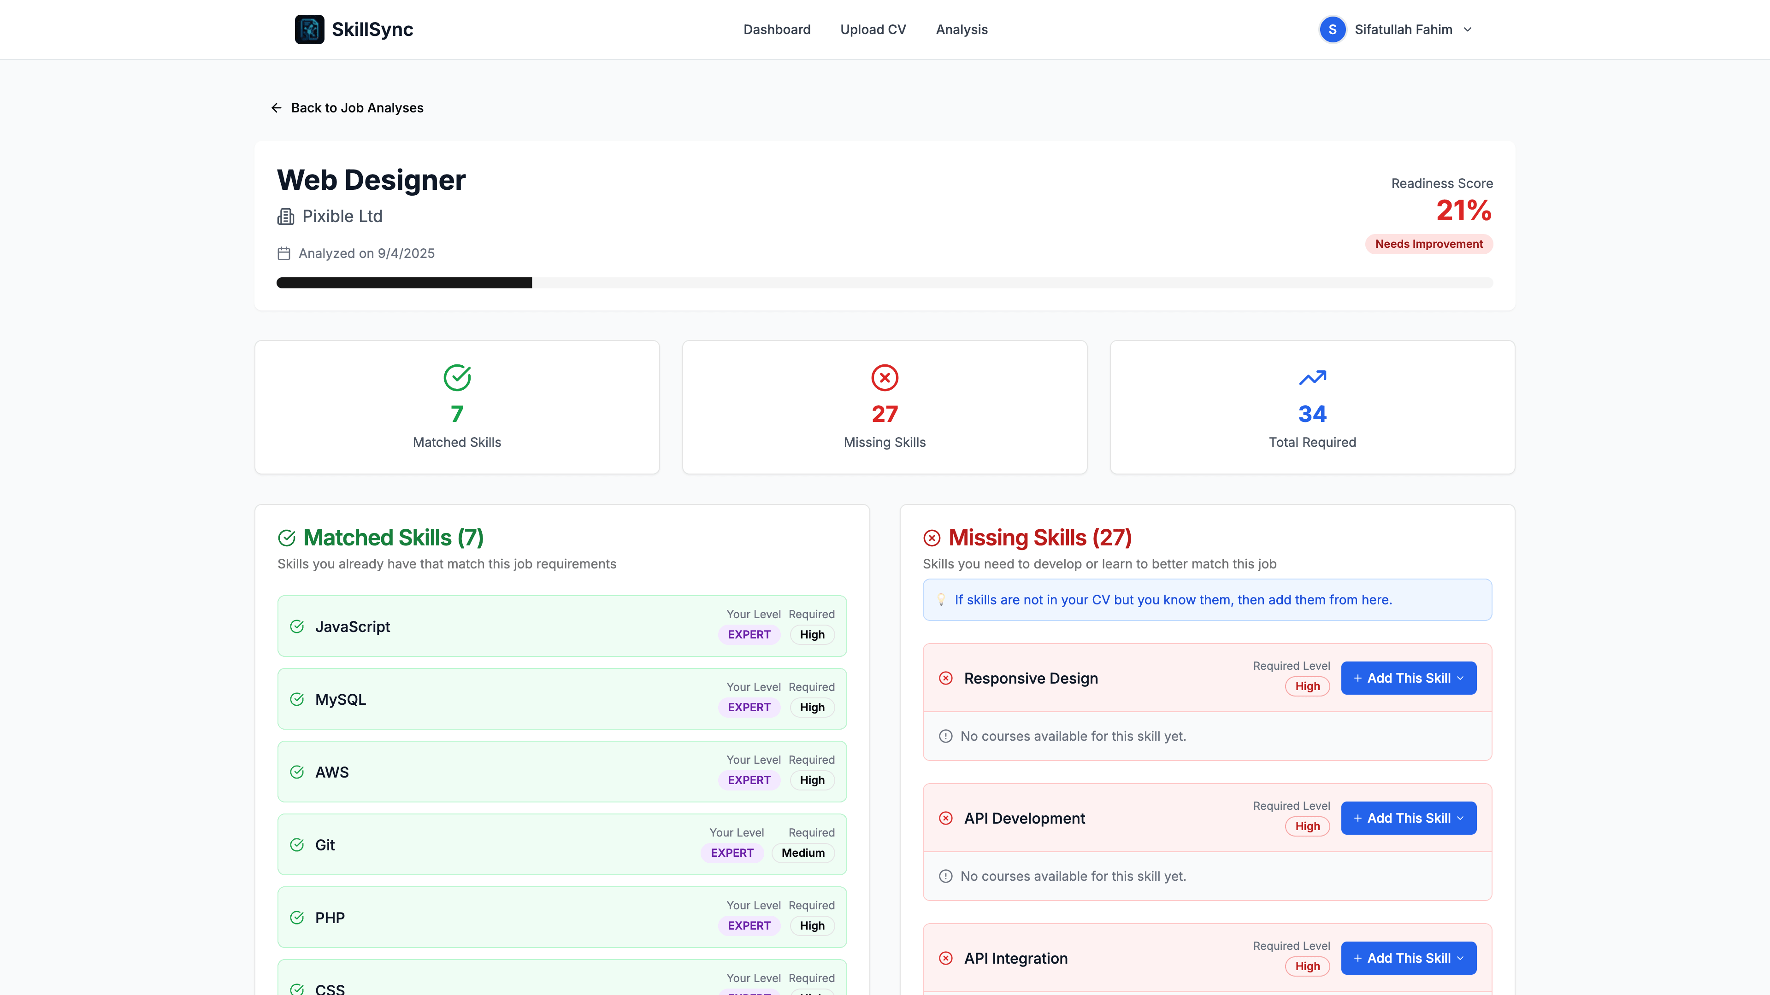Click the user avatar with letter S
1770x995 pixels.
(x=1332, y=29)
